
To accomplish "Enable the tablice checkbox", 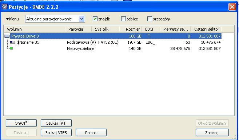I will (123, 19).
